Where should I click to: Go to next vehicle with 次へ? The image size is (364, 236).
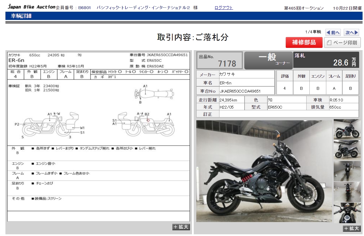pyautogui.click(x=351, y=32)
